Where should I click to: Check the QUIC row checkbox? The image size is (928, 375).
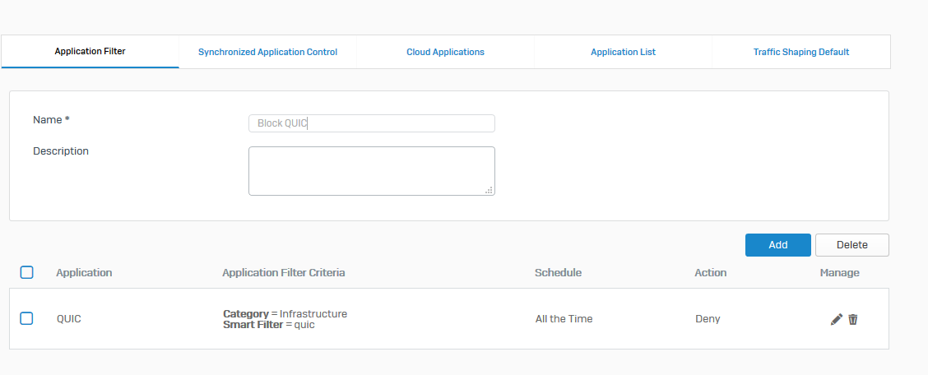pyautogui.click(x=26, y=318)
